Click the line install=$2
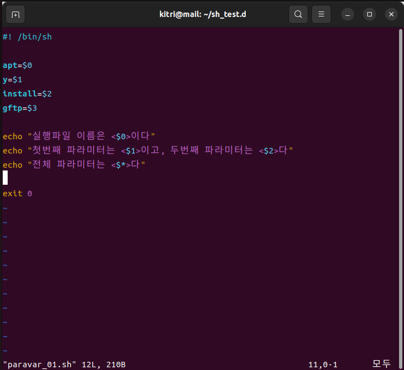This screenshot has width=404, height=370. (x=27, y=94)
